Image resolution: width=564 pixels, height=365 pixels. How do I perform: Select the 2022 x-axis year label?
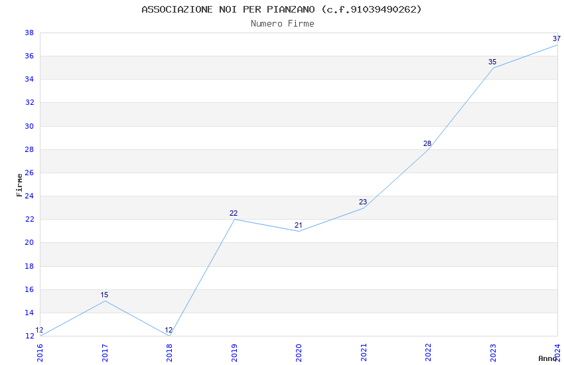428,352
